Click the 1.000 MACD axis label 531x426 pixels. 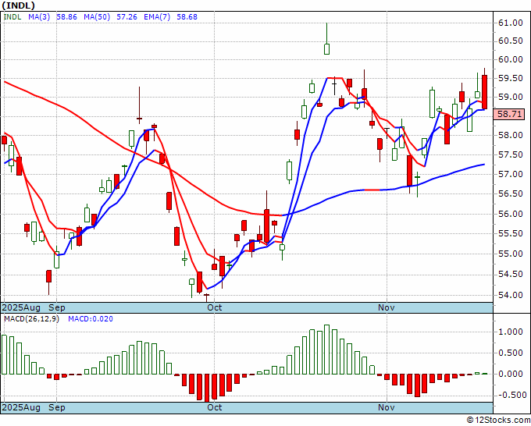511,332
